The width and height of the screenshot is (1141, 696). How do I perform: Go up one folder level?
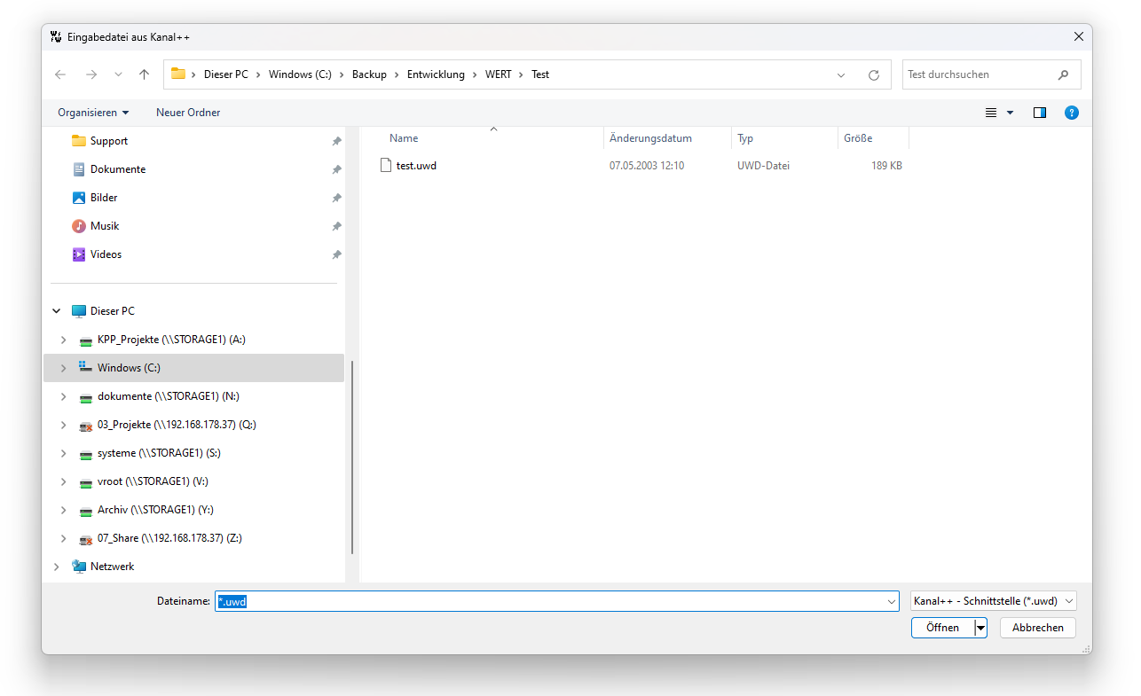coord(144,74)
